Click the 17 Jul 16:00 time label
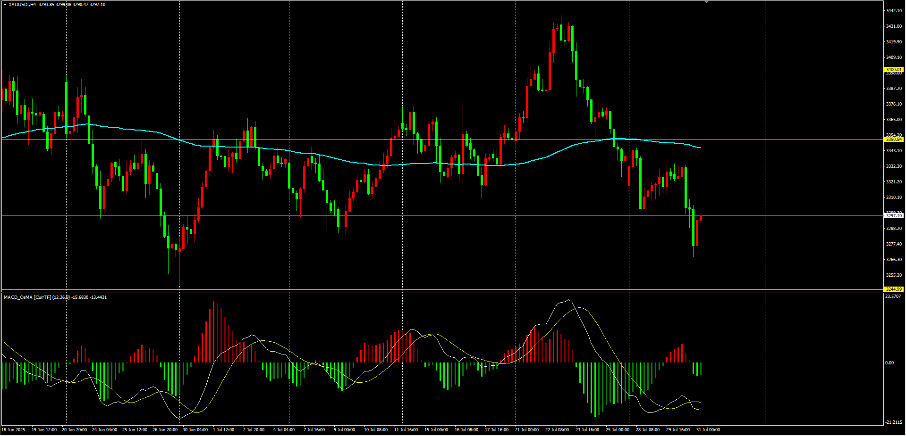This screenshot has height=436, width=906. click(x=496, y=430)
